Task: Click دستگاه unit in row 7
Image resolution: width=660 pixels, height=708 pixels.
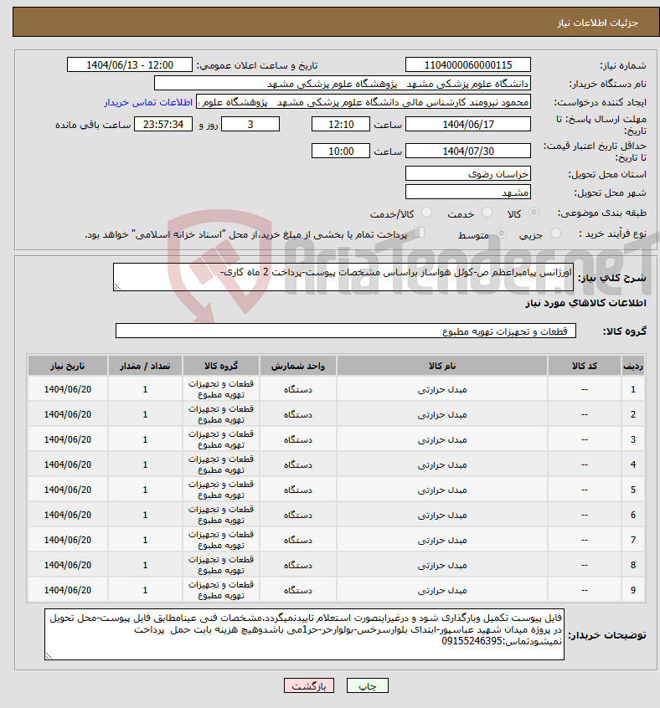Action: pos(297,540)
